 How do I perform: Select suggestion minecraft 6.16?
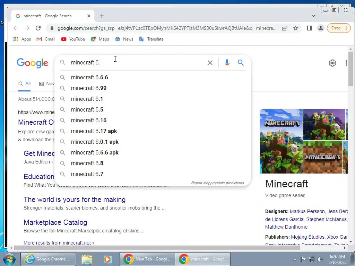[x=153, y=120]
